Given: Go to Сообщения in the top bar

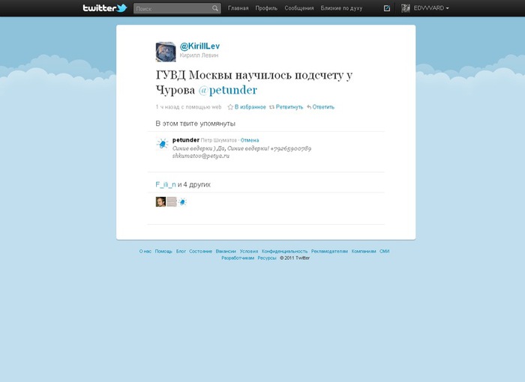Looking at the screenshot, I should click(x=299, y=8).
